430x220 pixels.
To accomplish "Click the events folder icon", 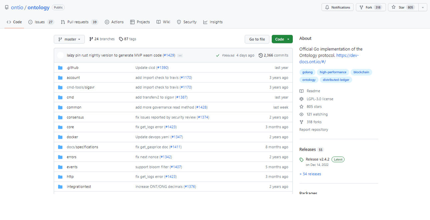I will tap(60, 167).
